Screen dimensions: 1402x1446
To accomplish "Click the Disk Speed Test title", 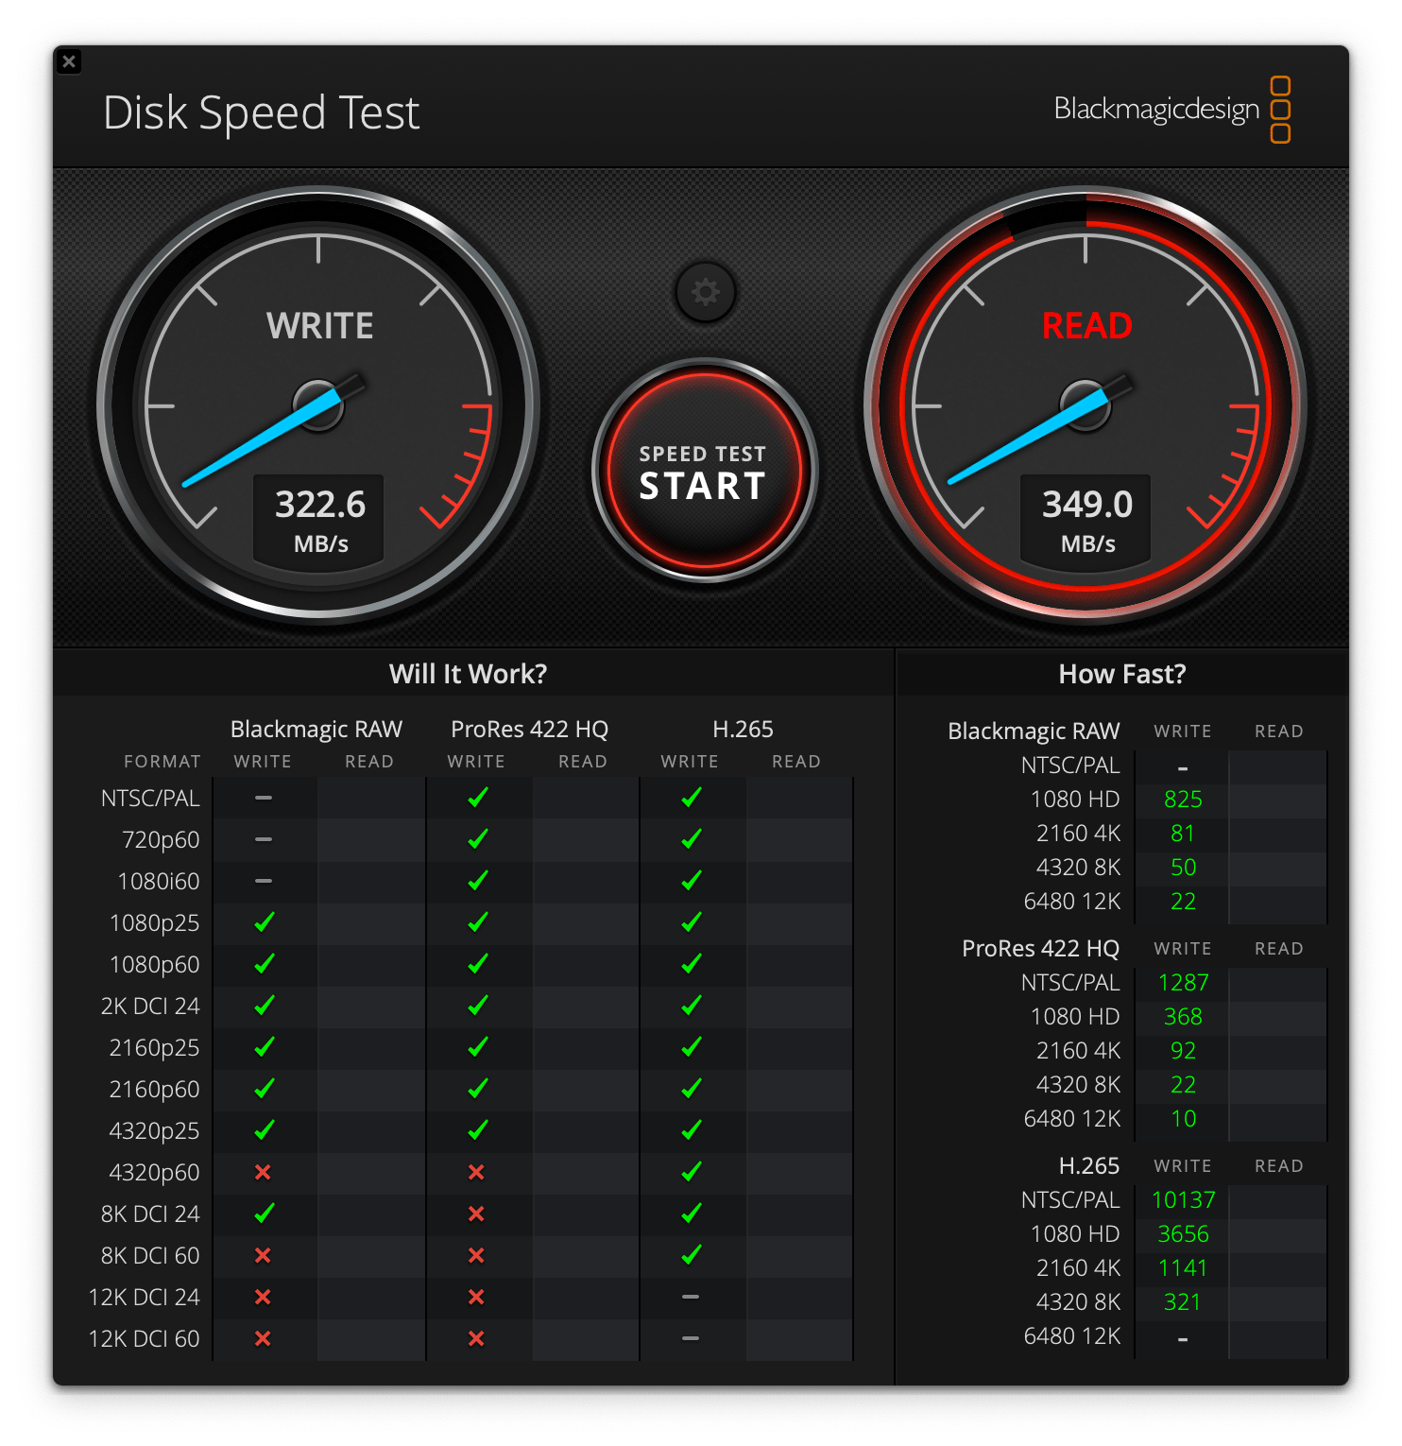I will (x=261, y=112).
